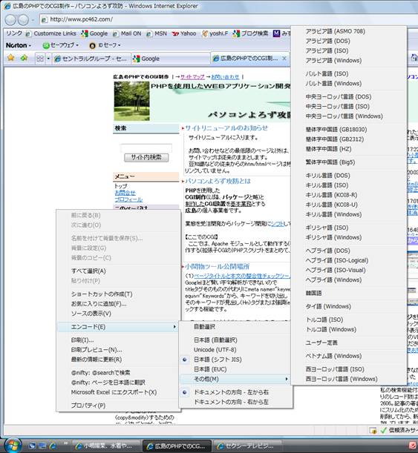Choose 印刷プレビュー(N) in context menu

click(119, 350)
